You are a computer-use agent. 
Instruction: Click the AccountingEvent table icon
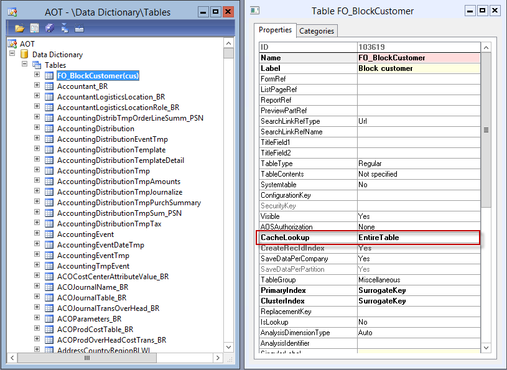click(x=49, y=234)
